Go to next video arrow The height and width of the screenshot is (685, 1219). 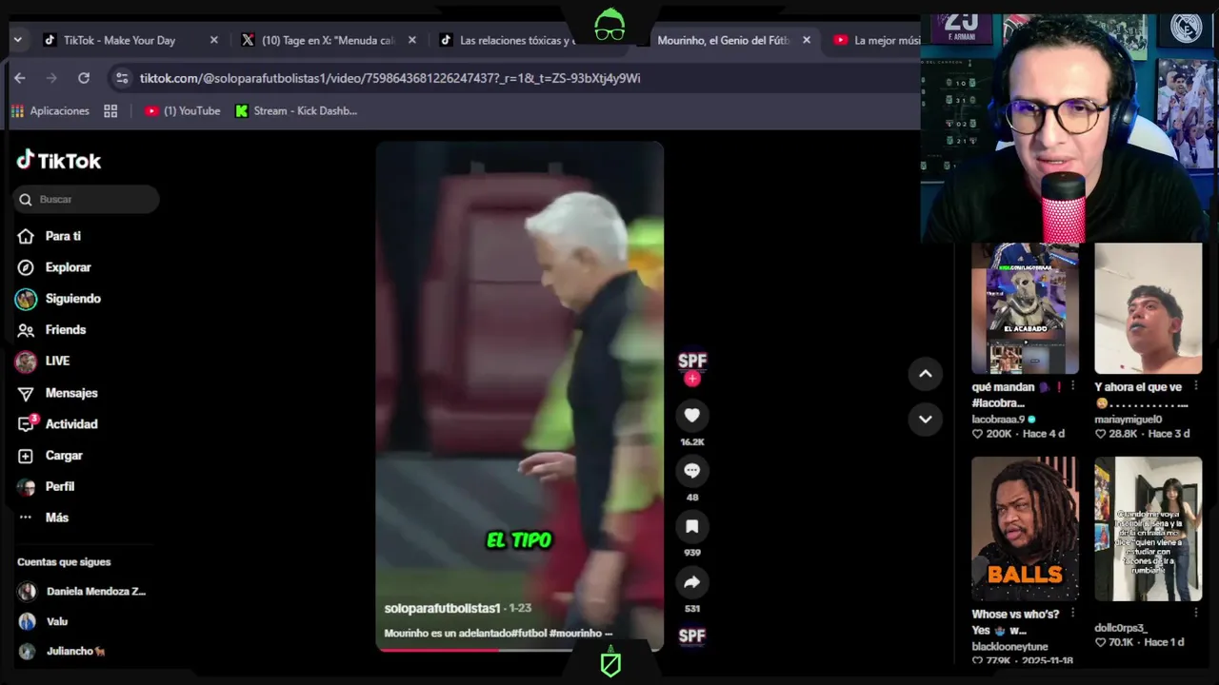925,419
